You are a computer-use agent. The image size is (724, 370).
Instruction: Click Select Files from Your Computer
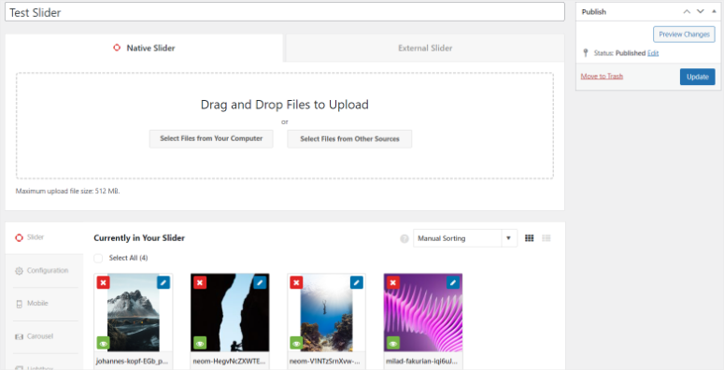click(x=211, y=138)
